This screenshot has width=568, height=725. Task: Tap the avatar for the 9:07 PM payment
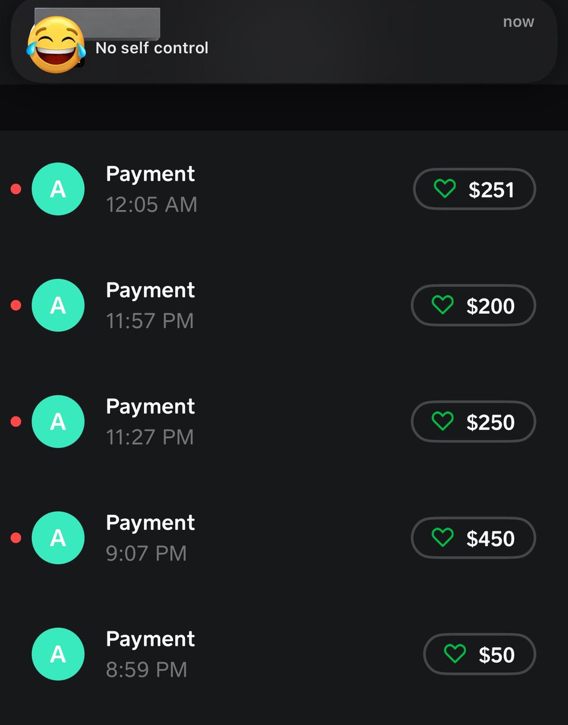(x=58, y=538)
